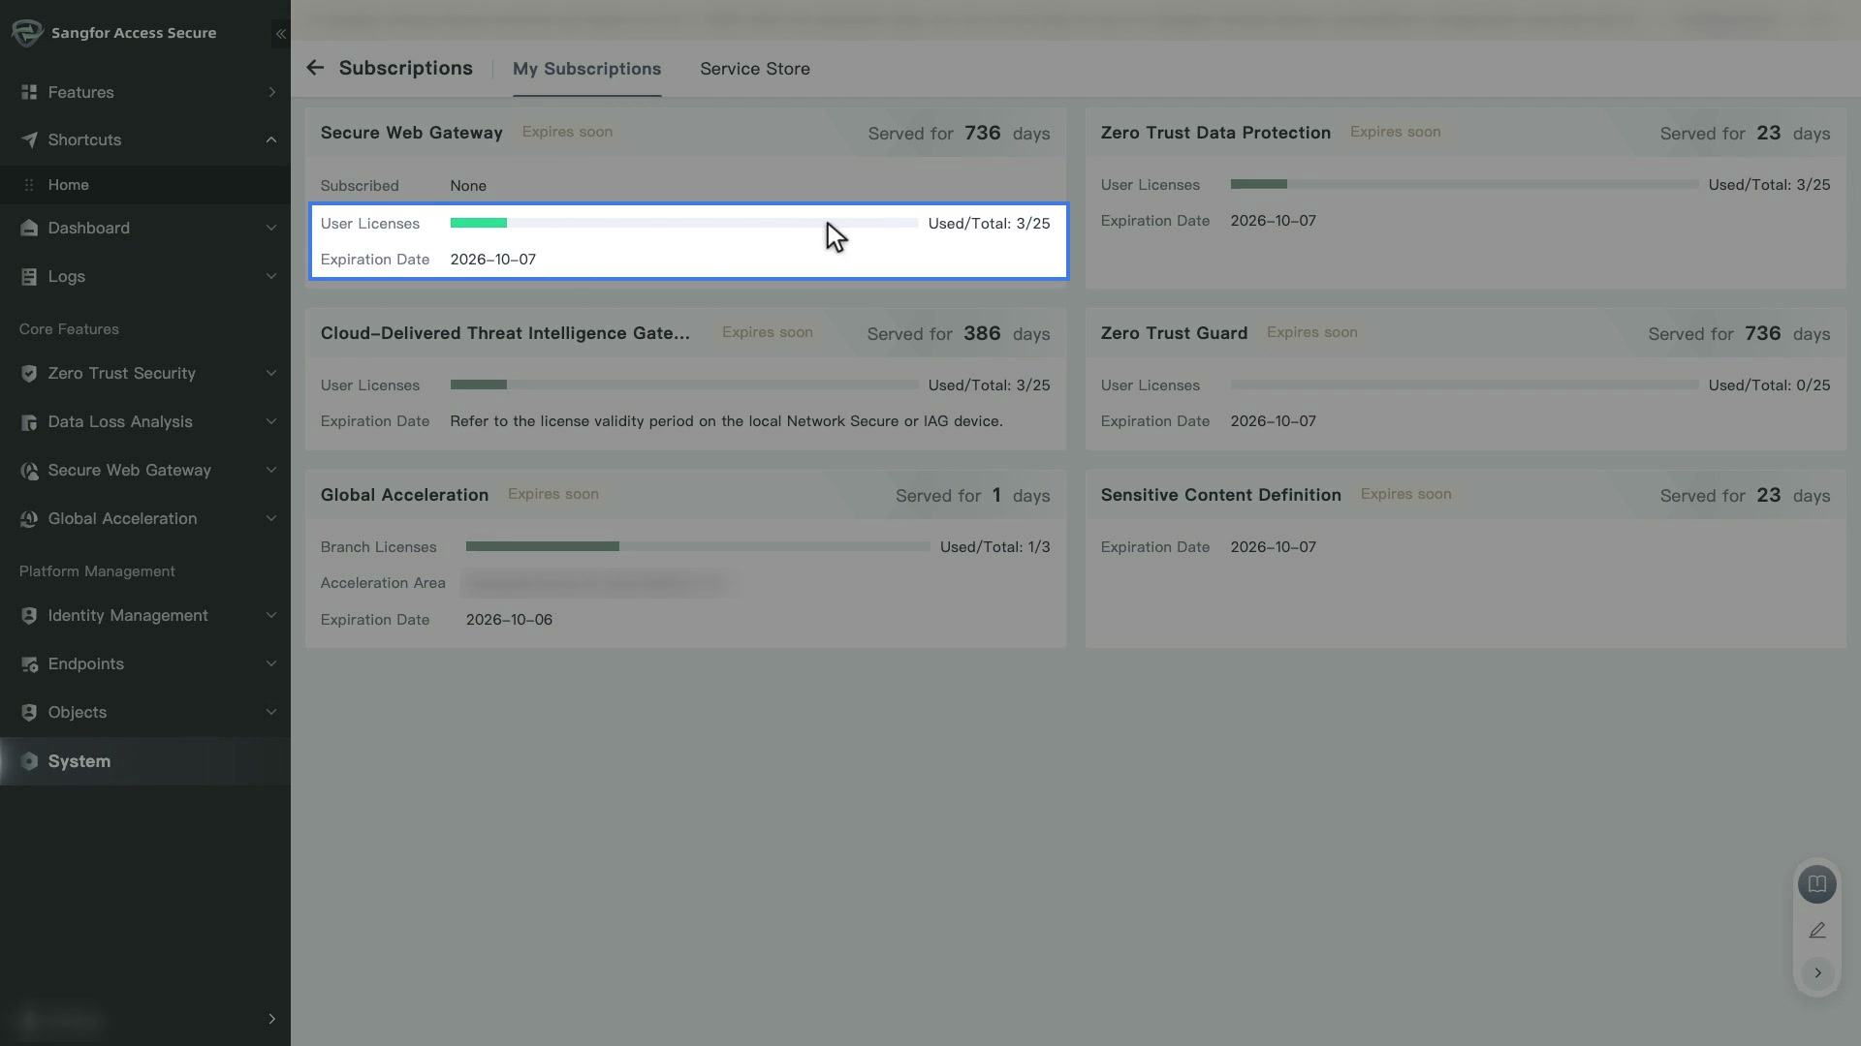Click Expires soon tag on Zero Trust Guard
Image resolution: width=1861 pixels, height=1046 pixels.
(x=1311, y=332)
